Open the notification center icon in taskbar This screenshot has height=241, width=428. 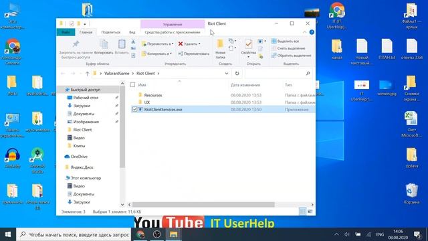coord(417,234)
